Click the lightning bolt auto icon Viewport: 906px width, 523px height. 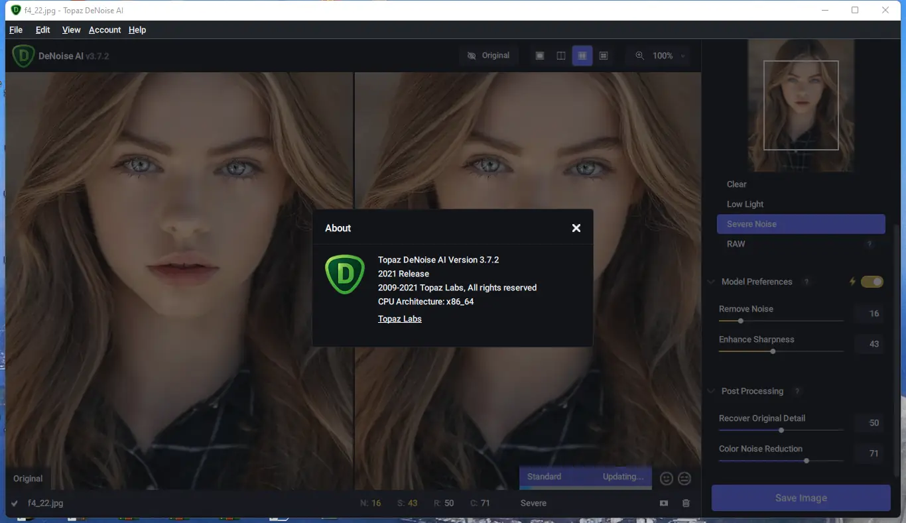tap(853, 282)
